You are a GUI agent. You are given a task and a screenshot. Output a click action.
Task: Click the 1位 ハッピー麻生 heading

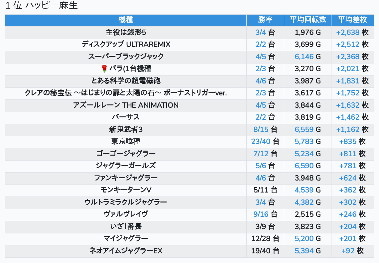[x=42, y=6]
